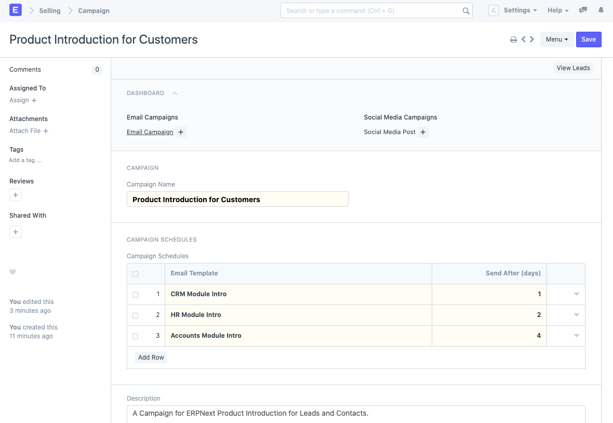This screenshot has width=613, height=423.
Task: Open the notifications bell
Action: pyautogui.click(x=601, y=10)
